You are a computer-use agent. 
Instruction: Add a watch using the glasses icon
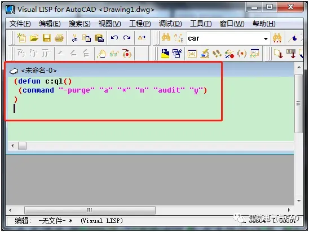[x=114, y=54]
